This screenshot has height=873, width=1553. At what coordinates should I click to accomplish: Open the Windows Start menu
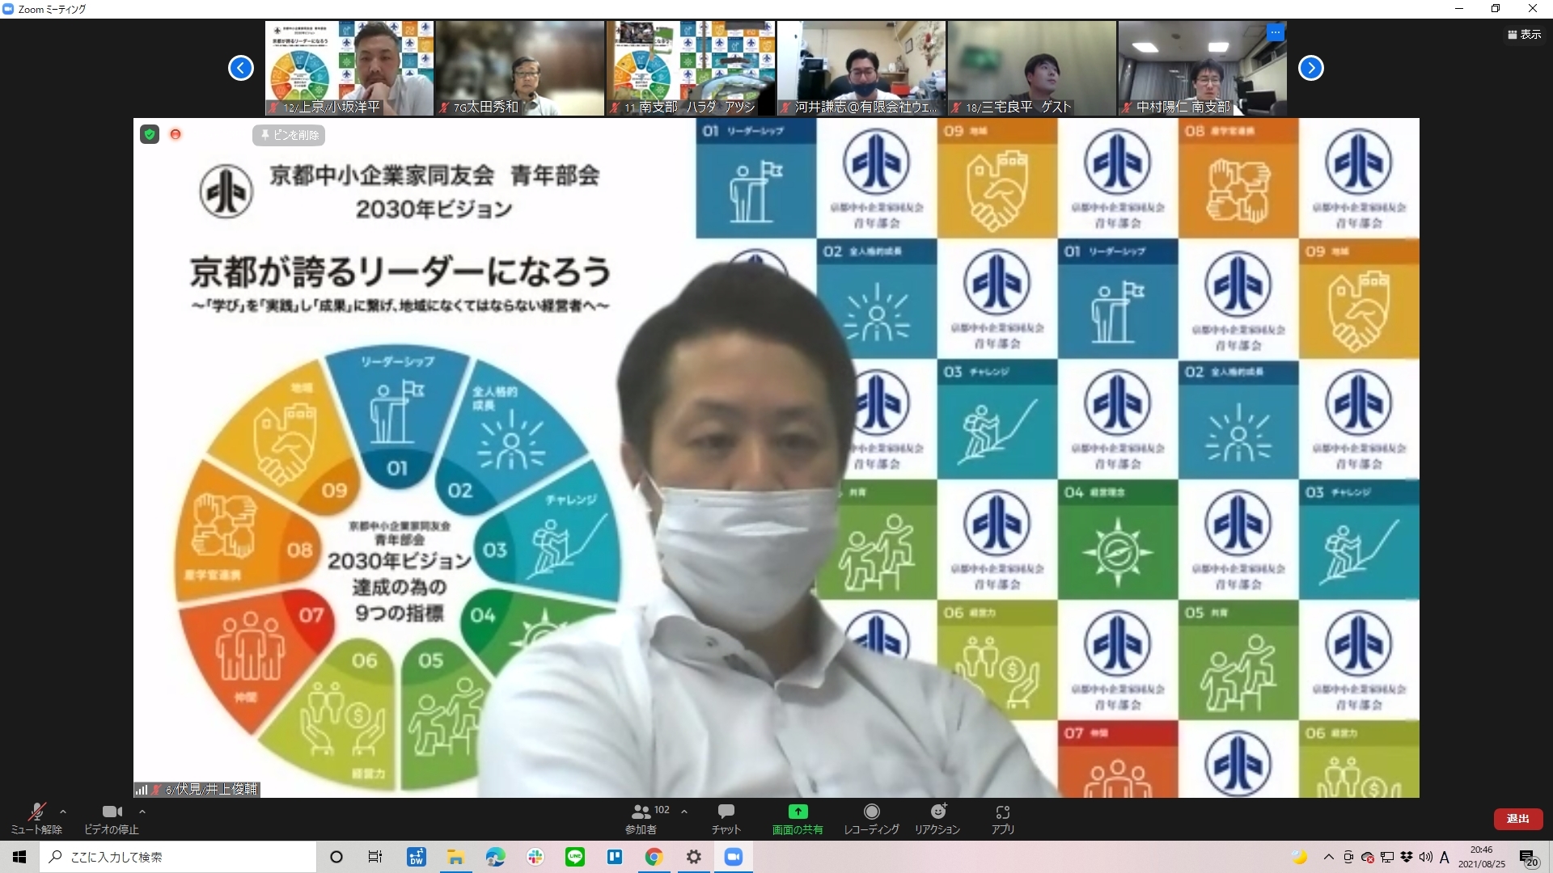coord(19,857)
